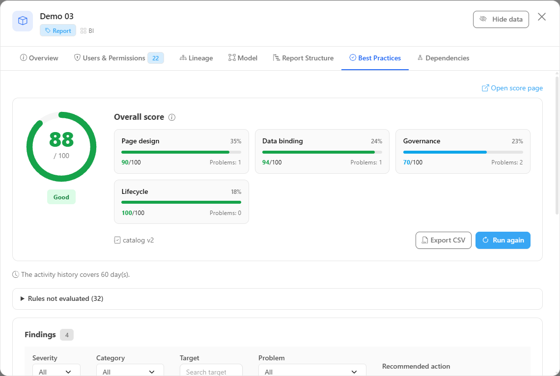Open the score page link

(x=512, y=88)
